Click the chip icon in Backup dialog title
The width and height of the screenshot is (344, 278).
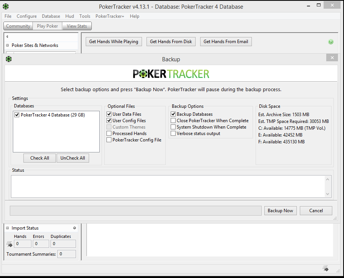click(x=9, y=59)
